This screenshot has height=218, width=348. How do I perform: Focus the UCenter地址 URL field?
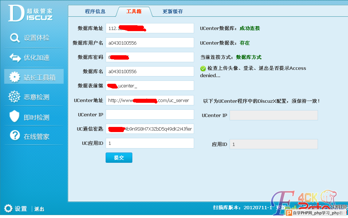coord(150,100)
